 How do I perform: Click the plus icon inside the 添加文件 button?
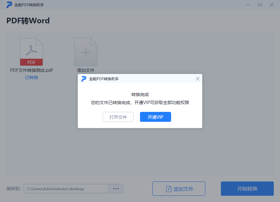[x=168, y=188]
